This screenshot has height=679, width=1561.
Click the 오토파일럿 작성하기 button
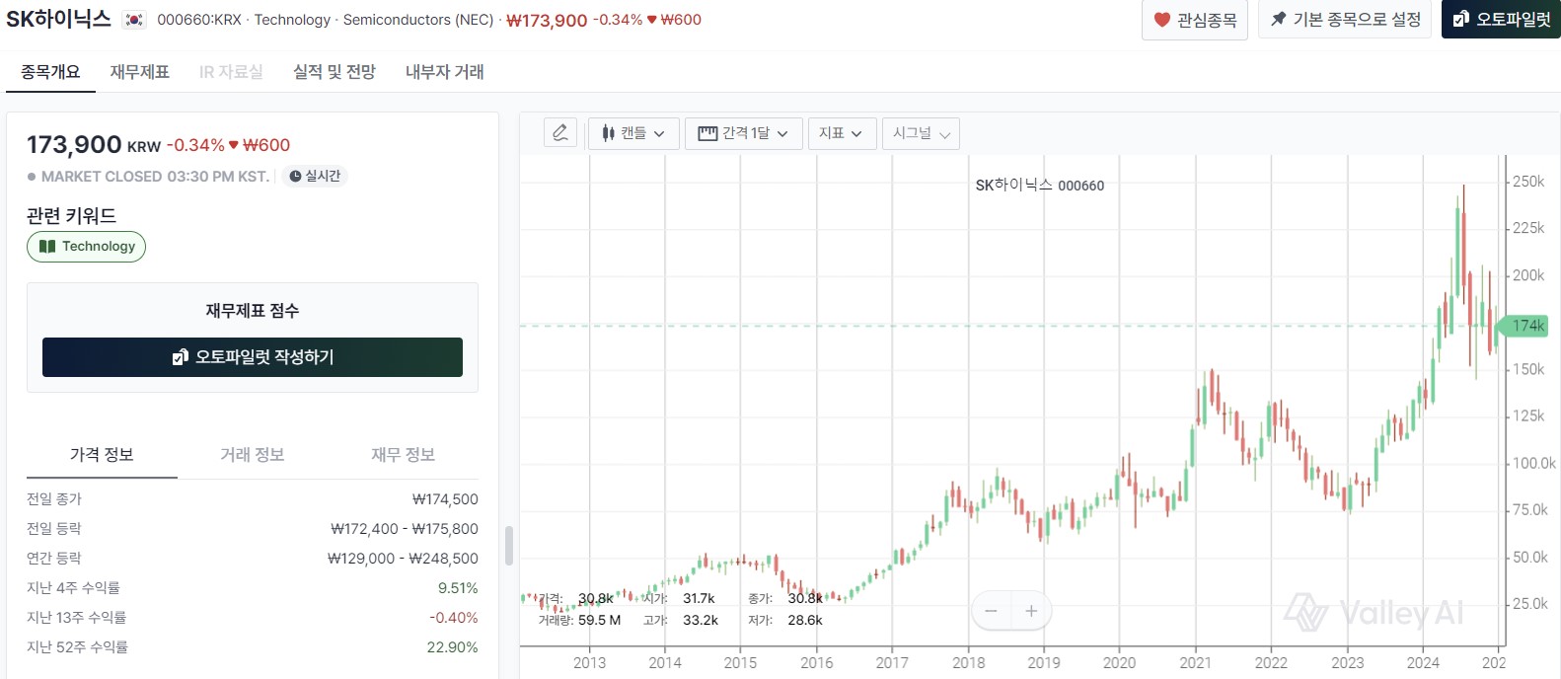point(253,357)
